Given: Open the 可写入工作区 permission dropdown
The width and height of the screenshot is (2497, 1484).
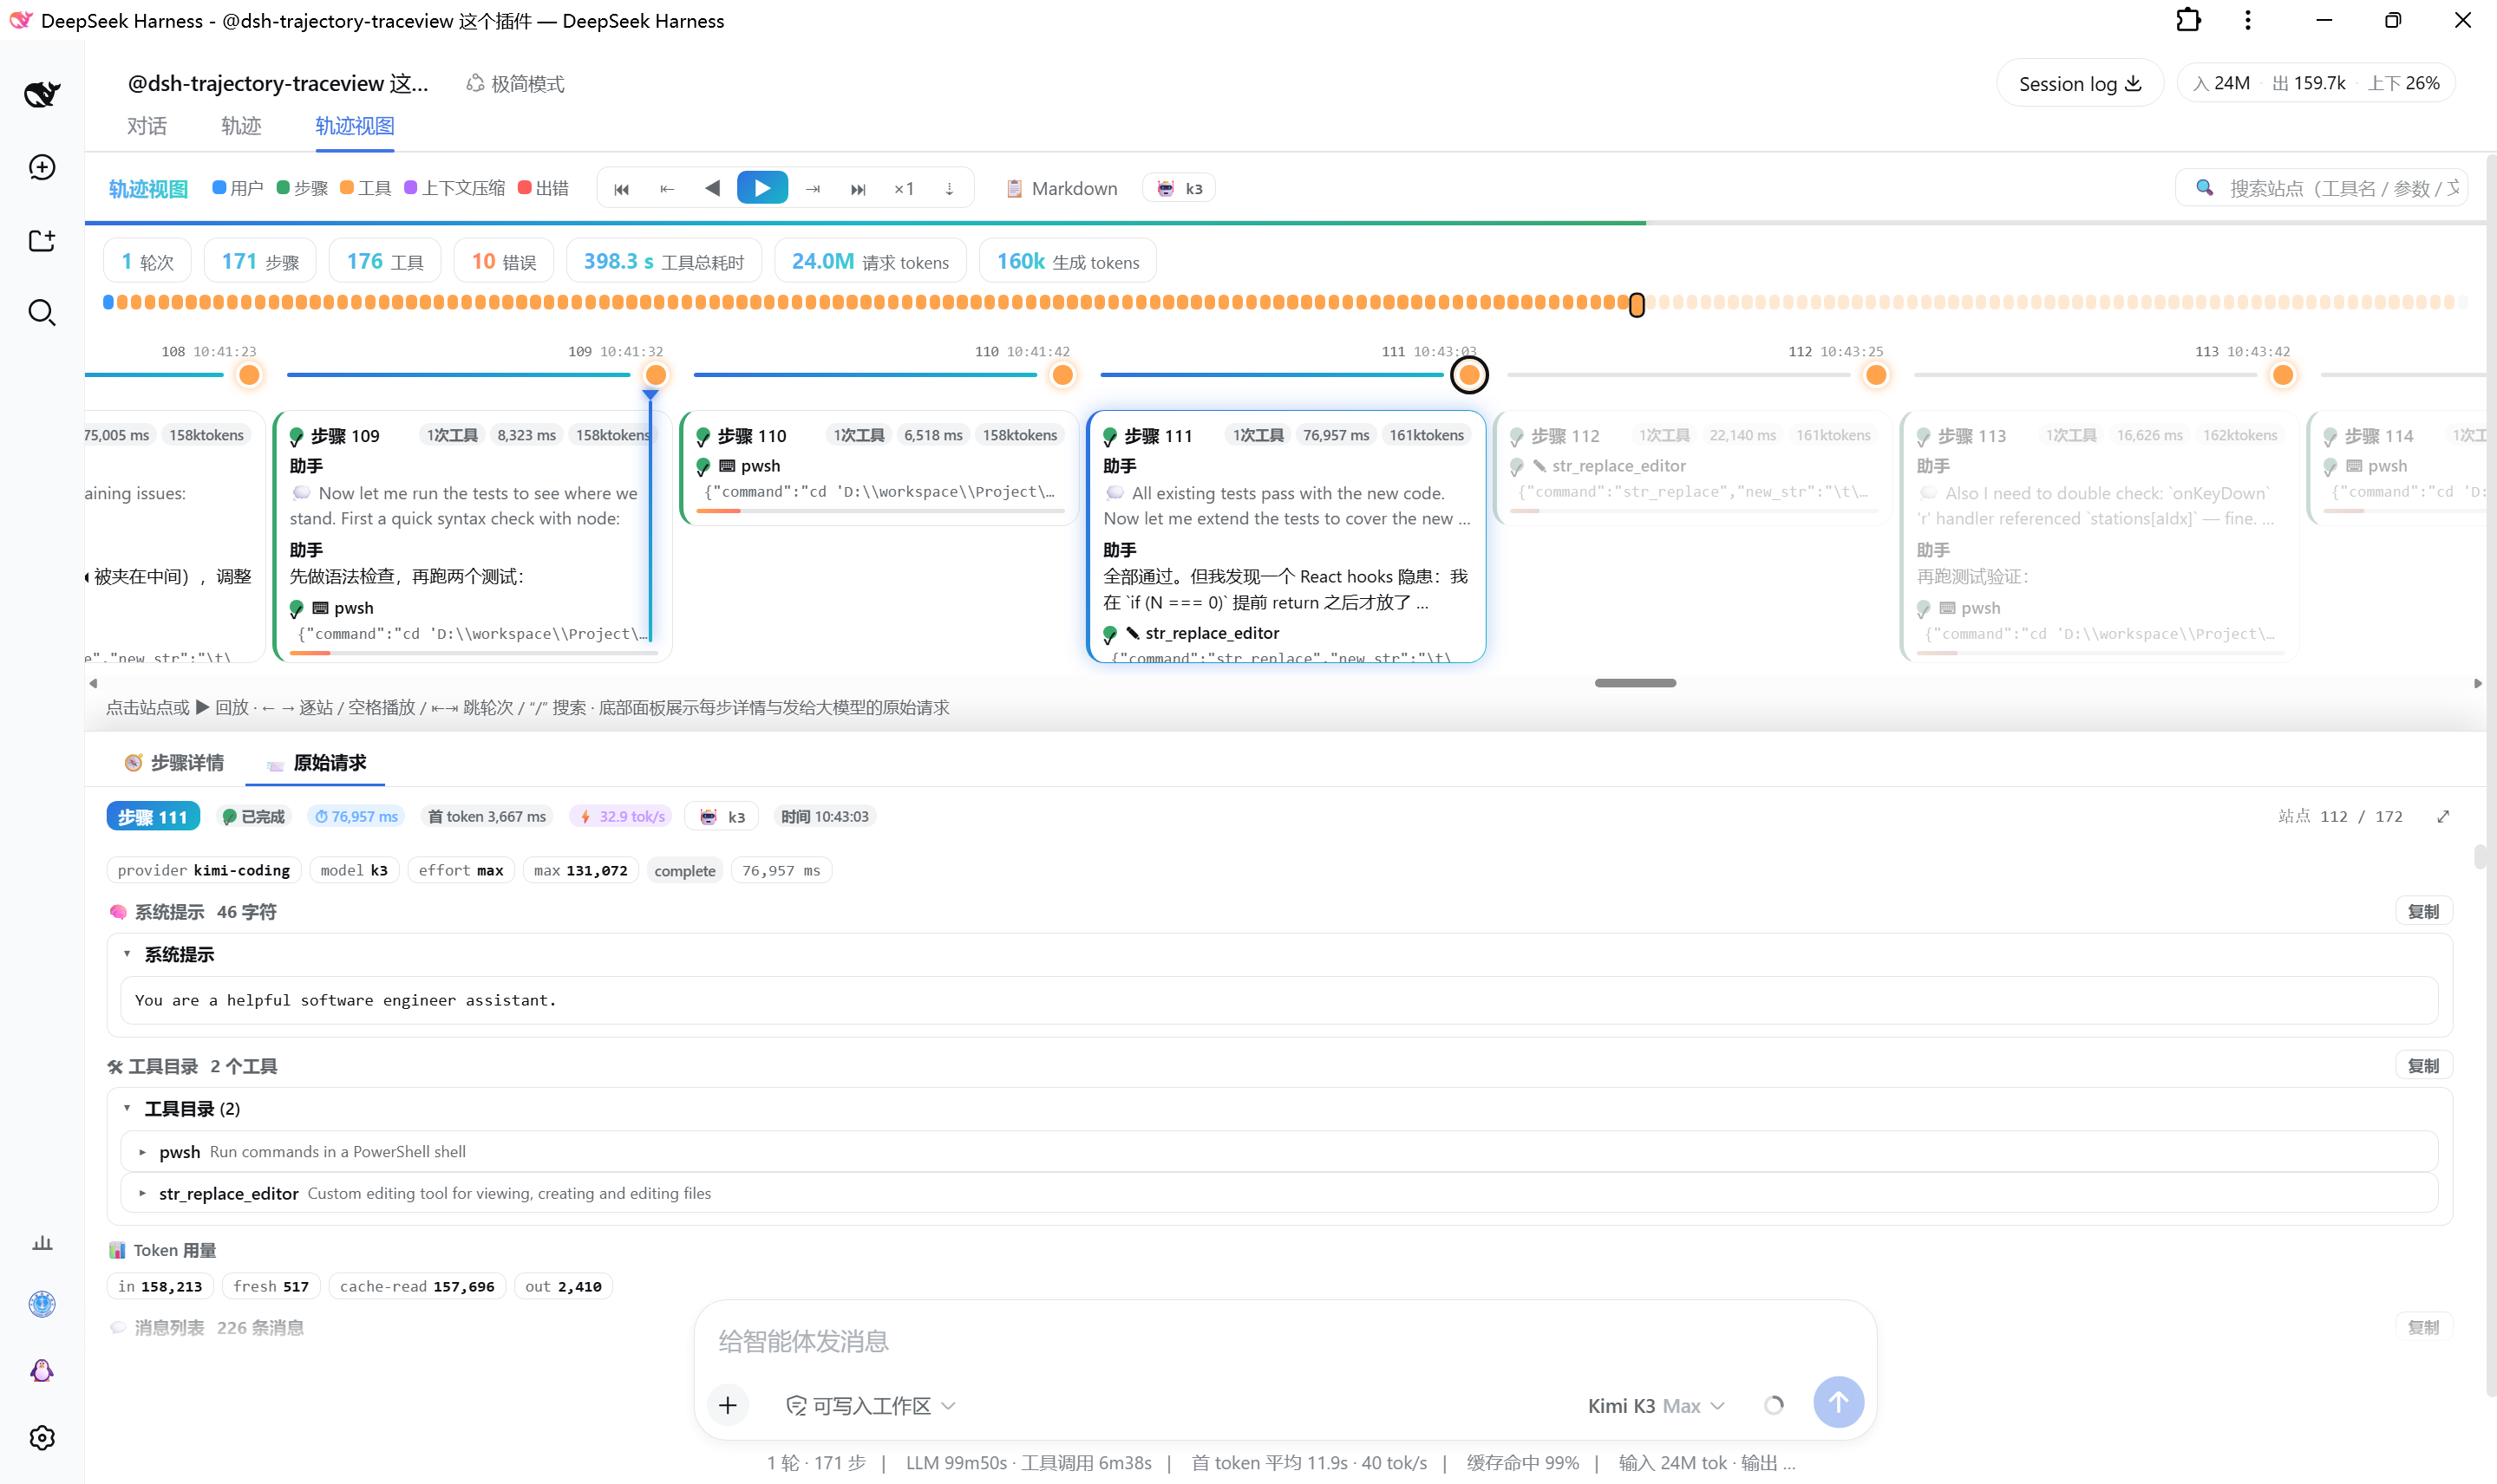Looking at the screenshot, I should [x=870, y=1406].
